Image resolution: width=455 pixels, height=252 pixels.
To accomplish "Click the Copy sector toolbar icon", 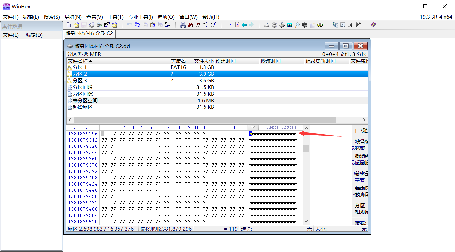I will tap(137, 25).
